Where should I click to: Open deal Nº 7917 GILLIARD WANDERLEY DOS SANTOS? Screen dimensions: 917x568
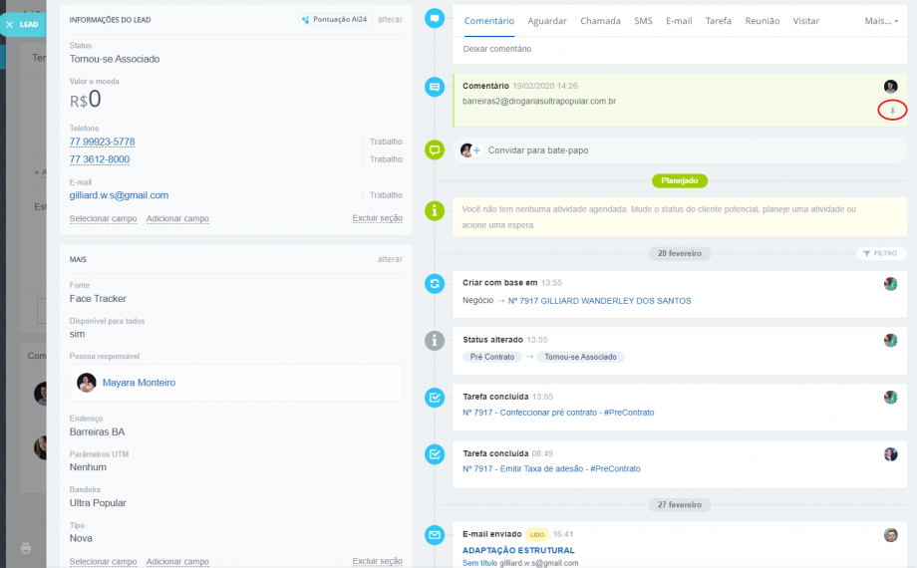[x=599, y=300]
